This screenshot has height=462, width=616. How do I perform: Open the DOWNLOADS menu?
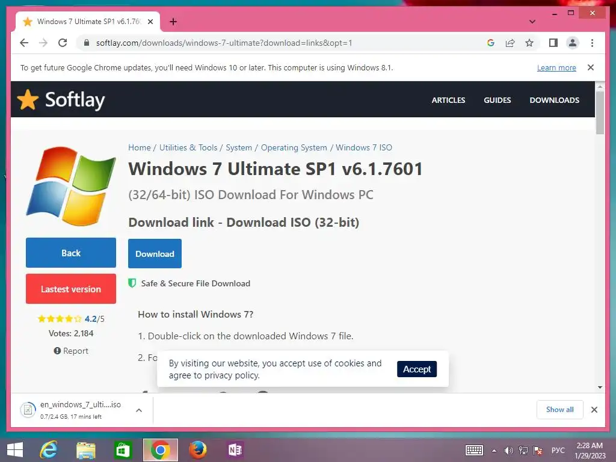pos(554,100)
